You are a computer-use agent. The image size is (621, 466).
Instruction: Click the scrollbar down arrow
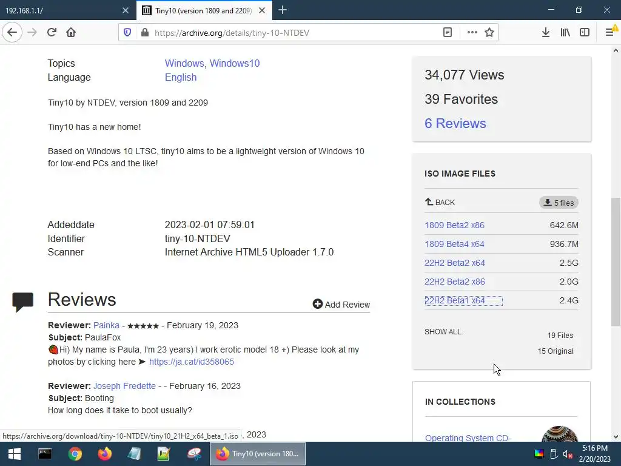point(616,437)
